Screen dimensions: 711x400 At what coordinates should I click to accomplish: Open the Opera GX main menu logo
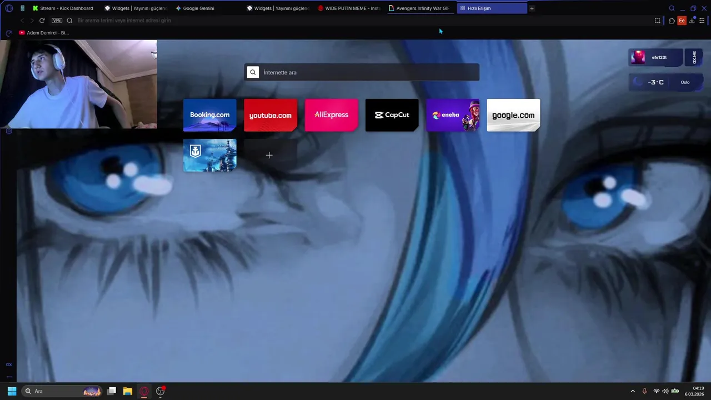click(x=9, y=8)
